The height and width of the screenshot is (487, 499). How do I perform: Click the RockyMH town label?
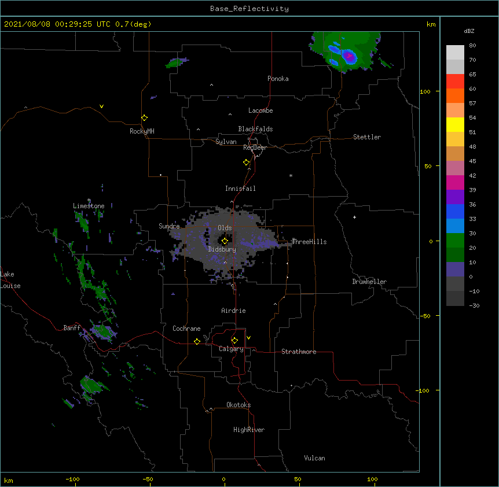pos(142,131)
